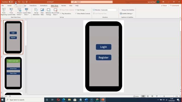Enable Always Use Subtitles checkbox
The height and width of the screenshot is (102, 182).
click(121, 10)
